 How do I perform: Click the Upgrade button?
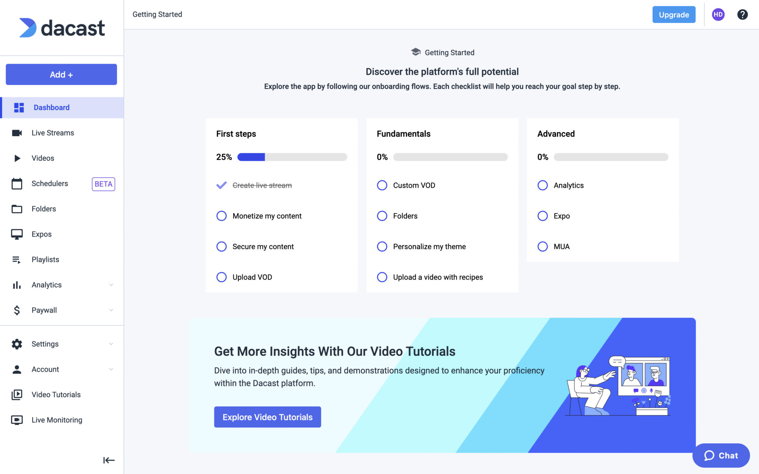(674, 14)
